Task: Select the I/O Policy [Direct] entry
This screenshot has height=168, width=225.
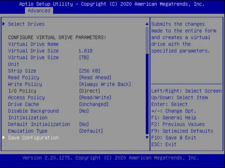Action: pyautogui.click(x=54, y=91)
